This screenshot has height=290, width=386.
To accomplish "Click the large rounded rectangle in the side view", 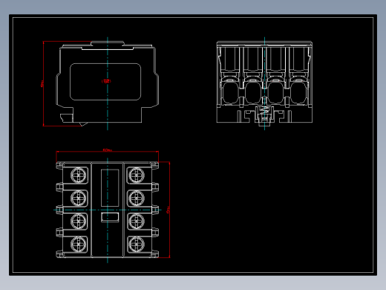I will (x=105, y=82).
